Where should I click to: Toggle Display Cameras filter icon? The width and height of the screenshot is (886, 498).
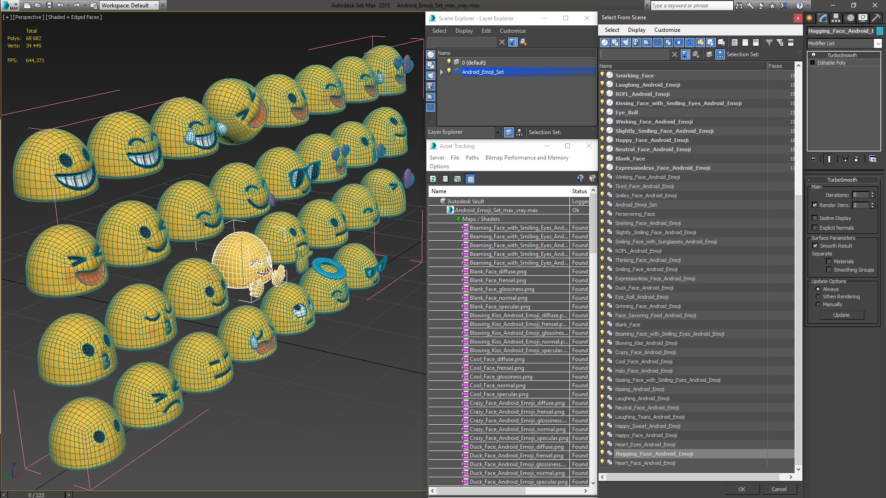[x=636, y=42]
